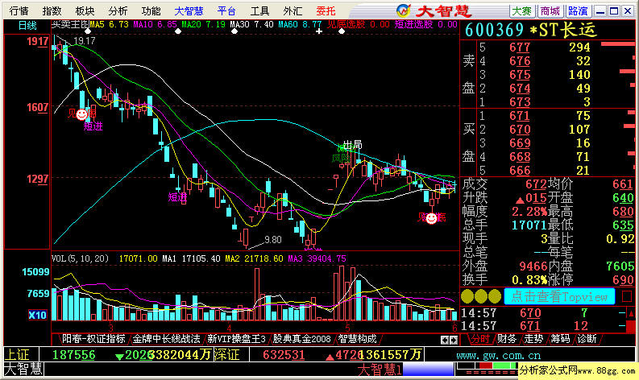
Task: Switch to 股典真金2008 tab
Action: [x=301, y=339]
